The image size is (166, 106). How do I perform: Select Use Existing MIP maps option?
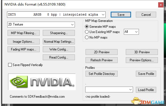point(87,32)
